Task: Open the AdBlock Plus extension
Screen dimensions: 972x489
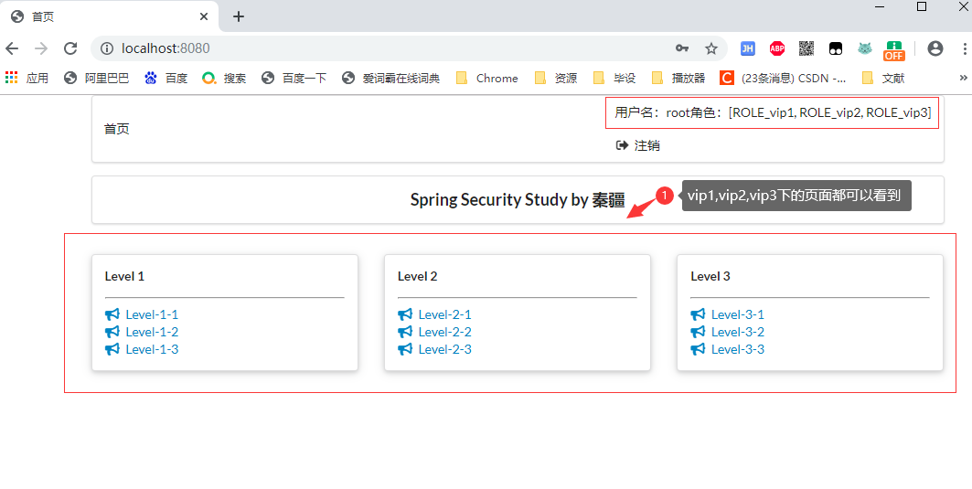Action: 777,48
